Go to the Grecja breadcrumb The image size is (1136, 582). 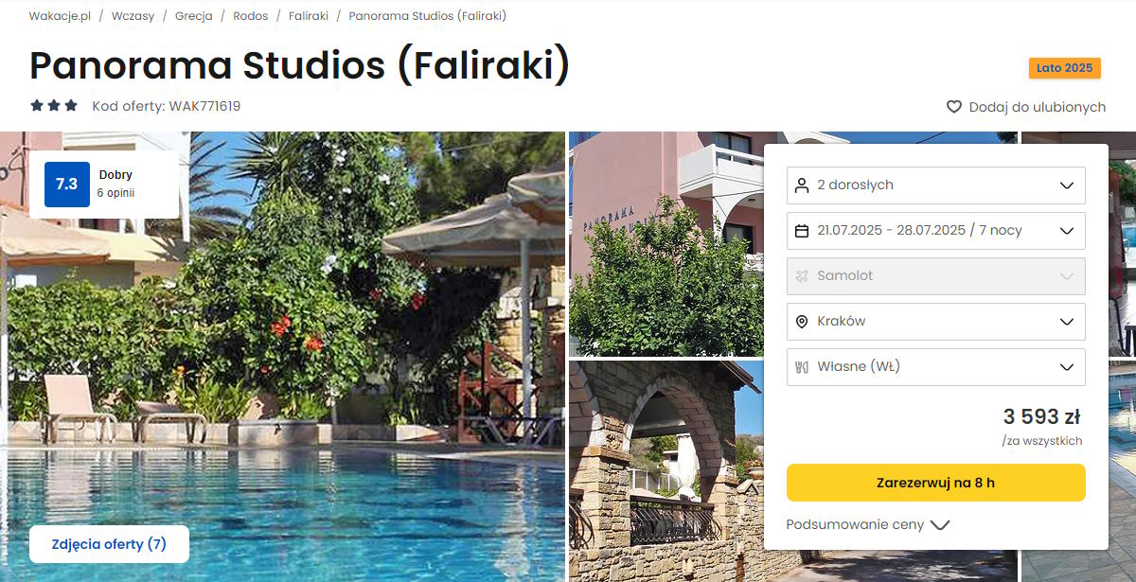[193, 16]
